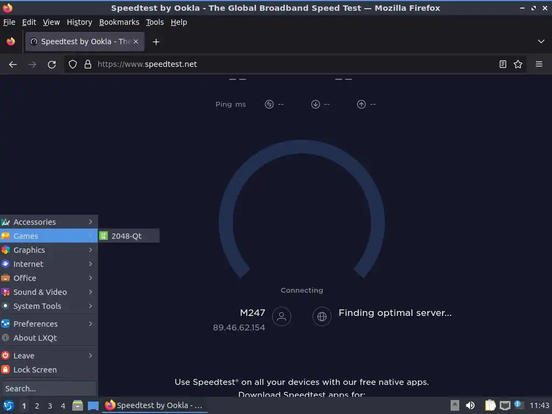Close the Speedtest by Ookla tab
Viewport: 552px width, 414px height.
tap(136, 42)
